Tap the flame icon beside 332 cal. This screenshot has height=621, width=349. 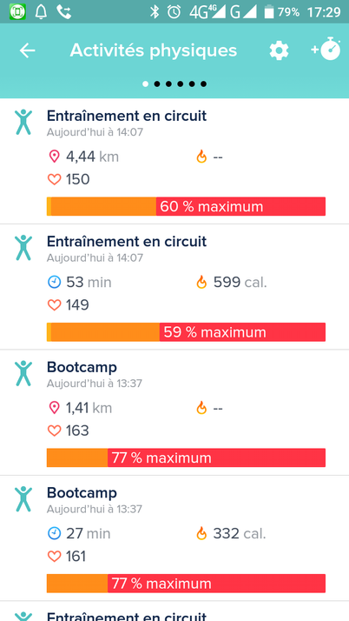point(201,534)
